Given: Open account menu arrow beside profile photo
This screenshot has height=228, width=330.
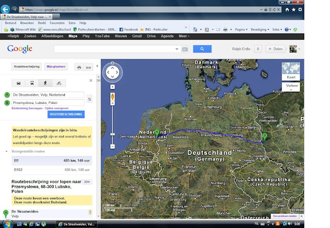Looking at the screenshot, I should [x=299, y=49].
